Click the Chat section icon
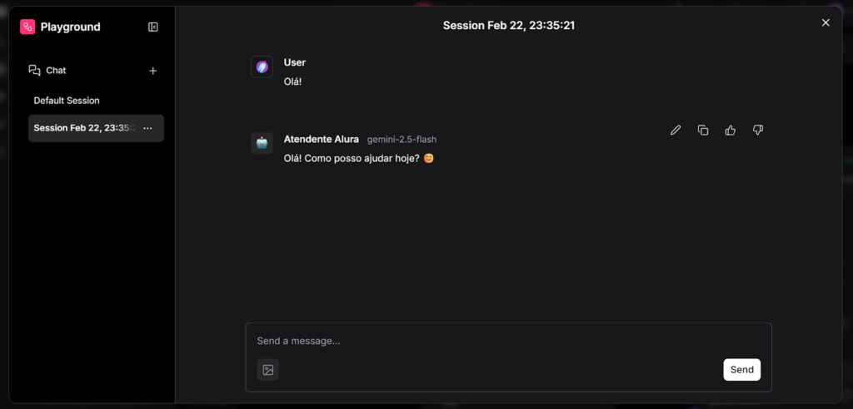Viewport: 853px width, 409px height. click(34, 71)
